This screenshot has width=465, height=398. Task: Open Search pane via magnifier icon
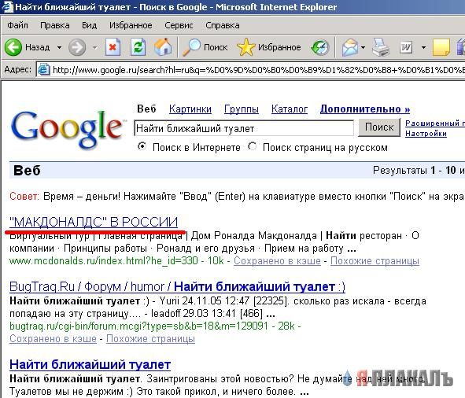click(x=191, y=47)
